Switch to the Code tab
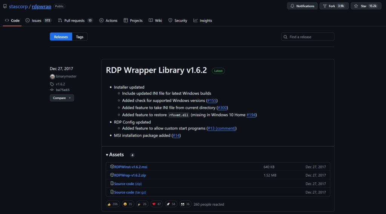Viewport: 386px width, 214px height. click(12, 20)
